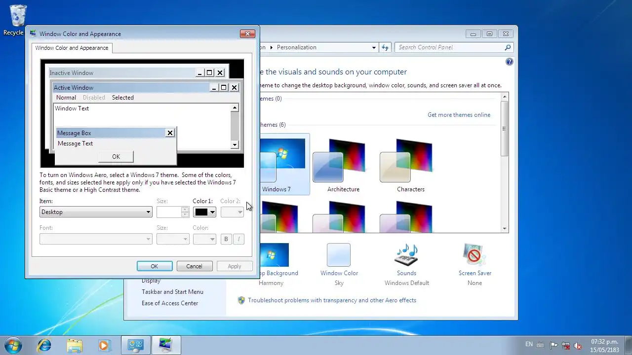This screenshot has height=355, width=632.
Task: Click minimize on preview Inactive Window
Action: point(199,72)
